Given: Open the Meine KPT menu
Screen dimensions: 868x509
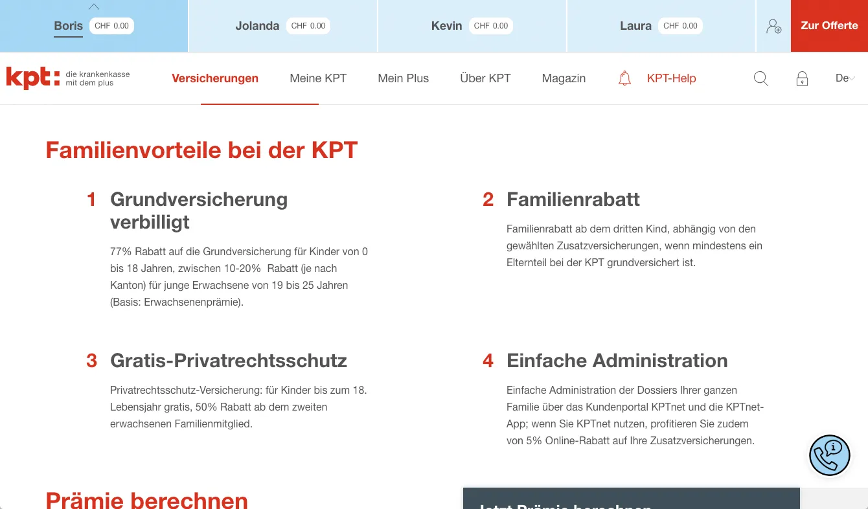Looking at the screenshot, I should [x=318, y=78].
